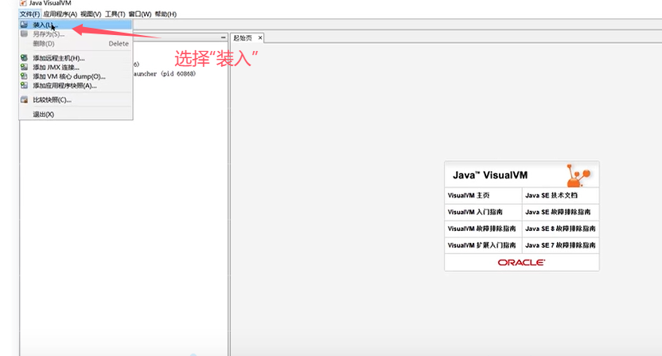
Task: Select 添加 VM 核心 dump(O)... entry
Action: (76, 76)
